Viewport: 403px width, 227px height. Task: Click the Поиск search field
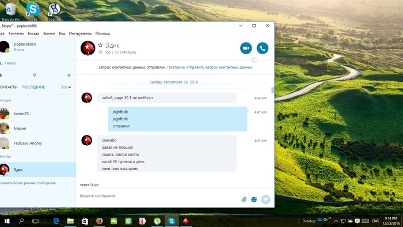point(36,63)
